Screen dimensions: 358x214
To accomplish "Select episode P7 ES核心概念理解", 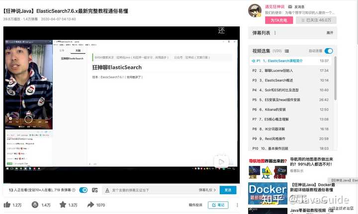I will [290, 119].
